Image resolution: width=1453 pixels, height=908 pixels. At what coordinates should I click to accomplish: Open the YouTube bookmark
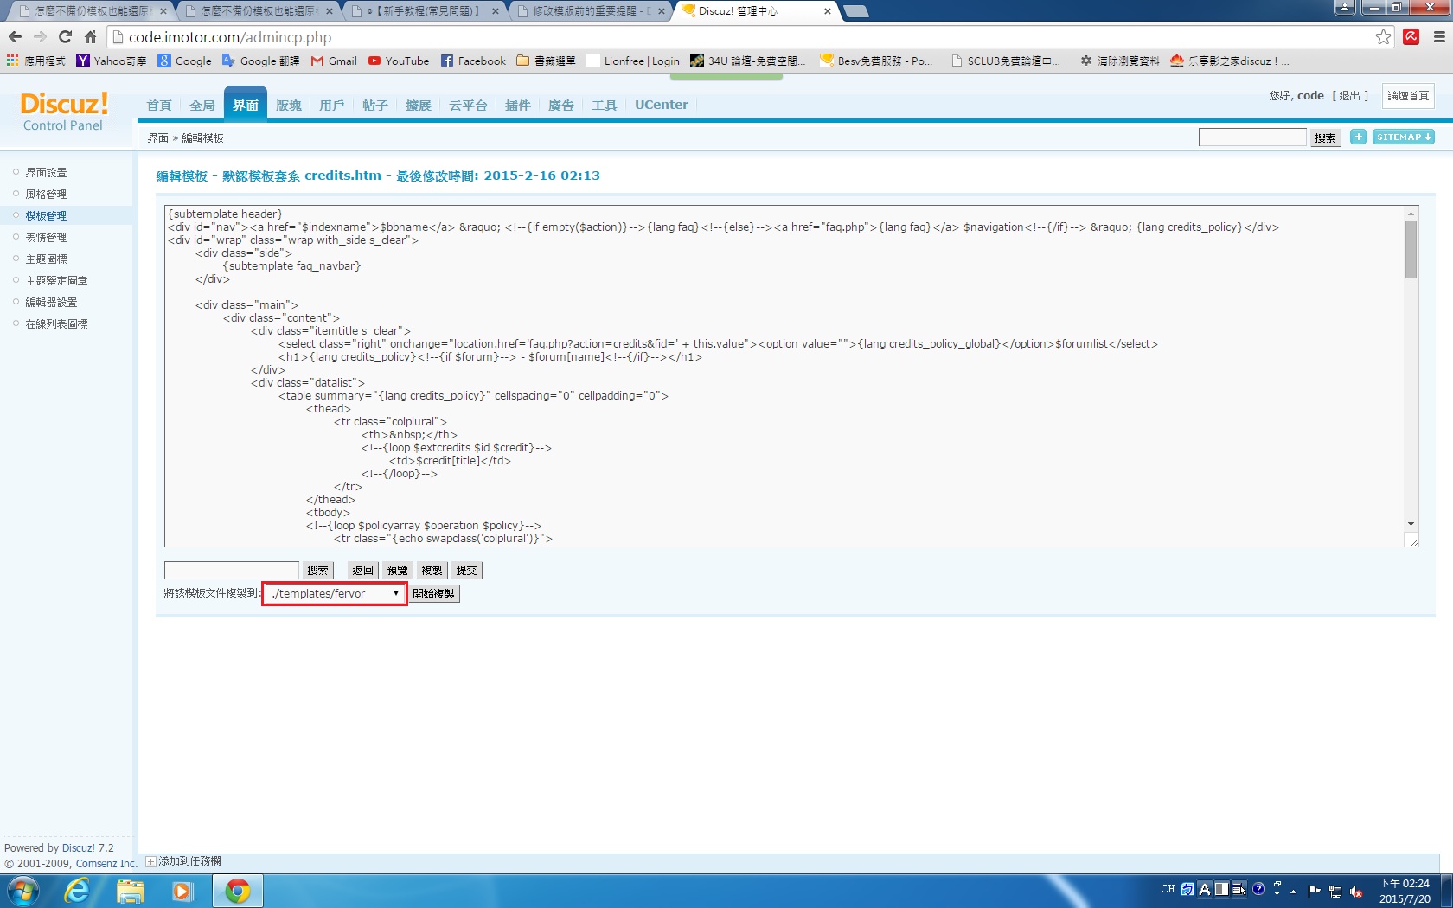(399, 61)
